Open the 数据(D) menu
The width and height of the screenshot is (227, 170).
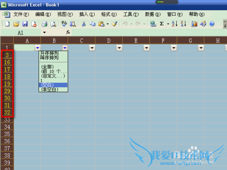click(x=153, y=15)
